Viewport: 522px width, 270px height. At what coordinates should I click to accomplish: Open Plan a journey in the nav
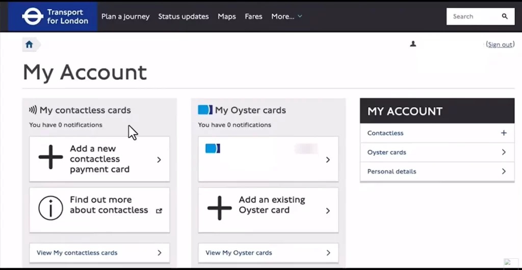tap(125, 16)
